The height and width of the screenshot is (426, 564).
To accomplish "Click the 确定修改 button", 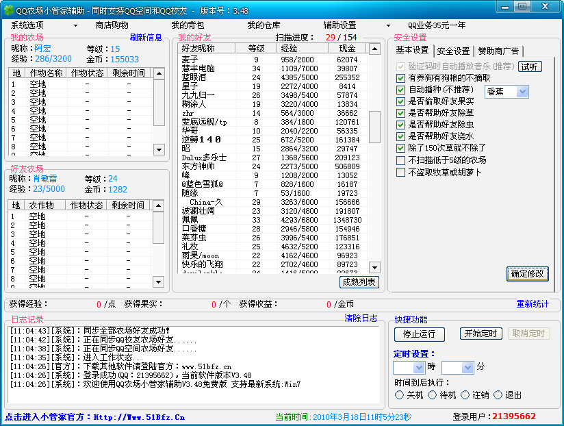I will pos(527,274).
